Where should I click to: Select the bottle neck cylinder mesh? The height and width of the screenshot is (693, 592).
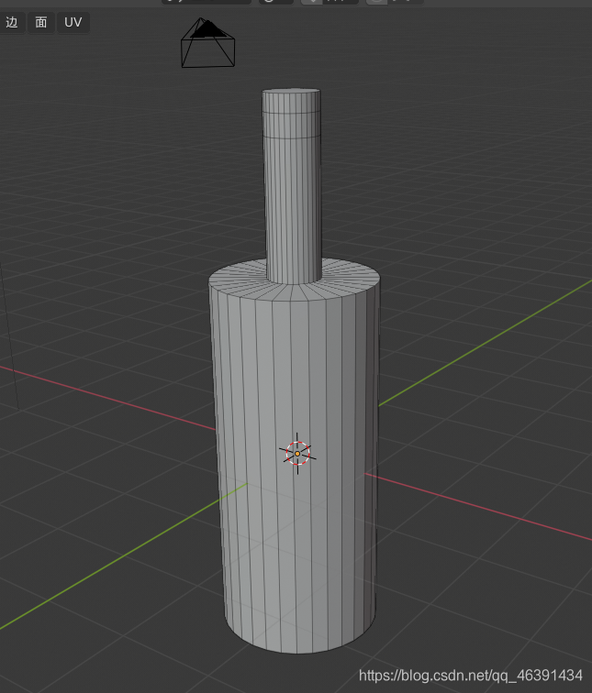[x=293, y=185]
